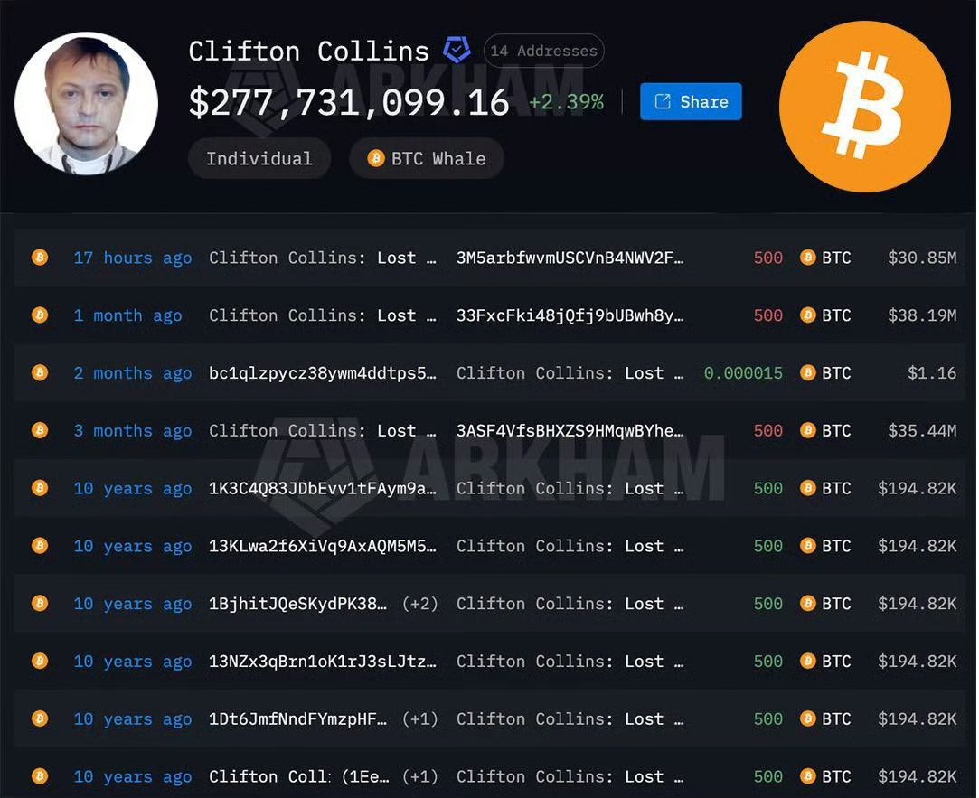Open address 3M5arbfwvmUSCVnB4NWV2F
Screen dimensions: 979x798
point(570,258)
